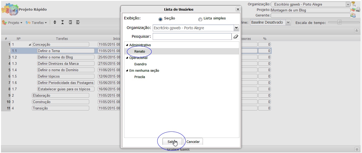
Task: Click the collapse all tasks toolbar icon
Action: coord(63,23)
